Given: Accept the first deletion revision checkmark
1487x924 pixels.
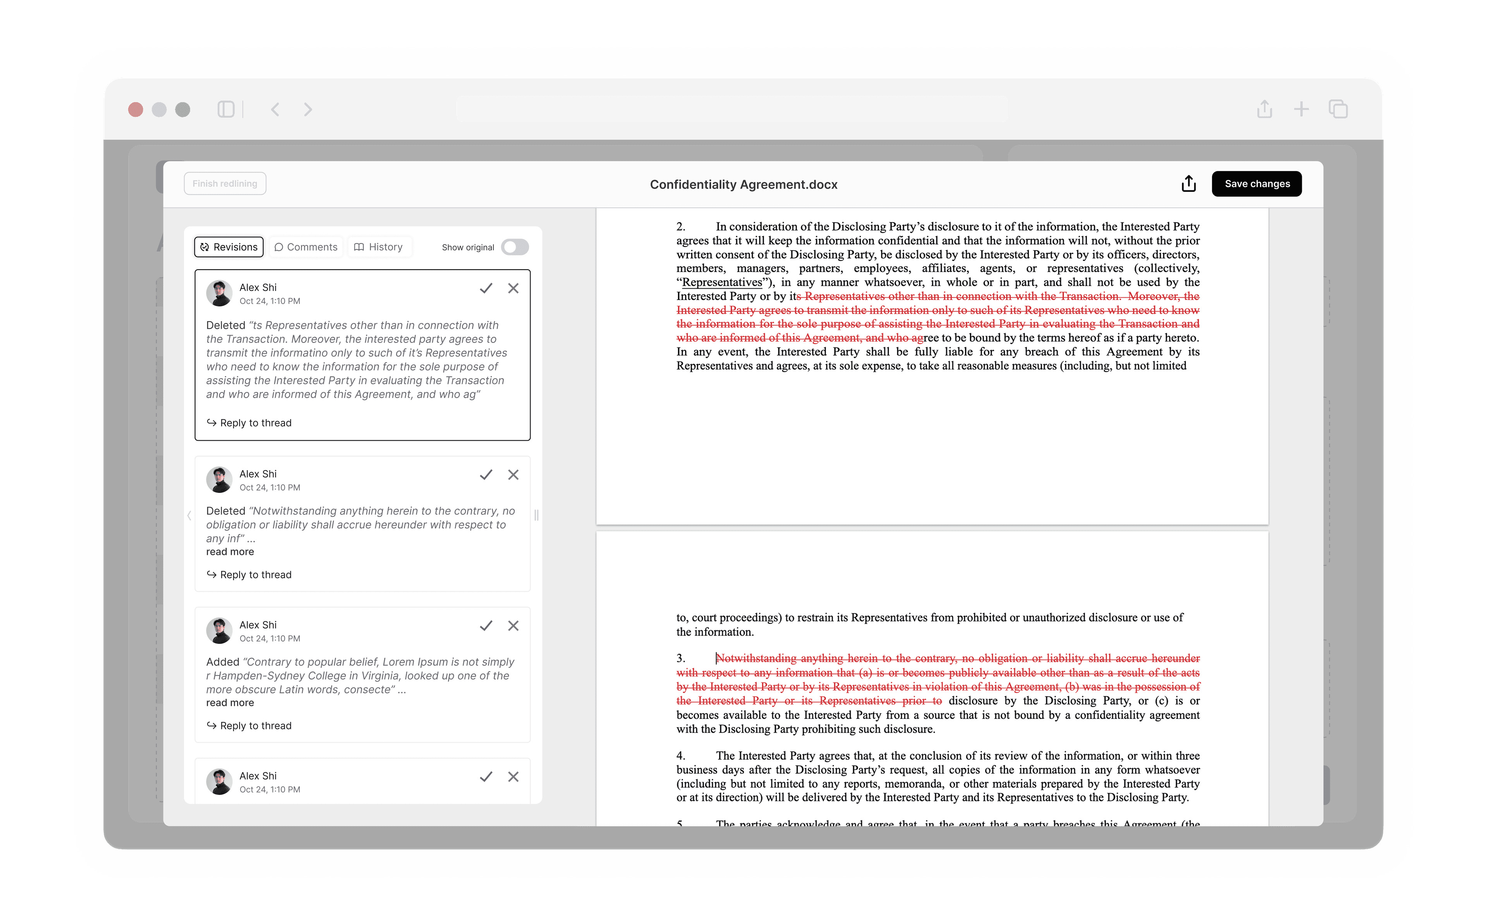Looking at the screenshot, I should pyautogui.click(x=486, y=288).
